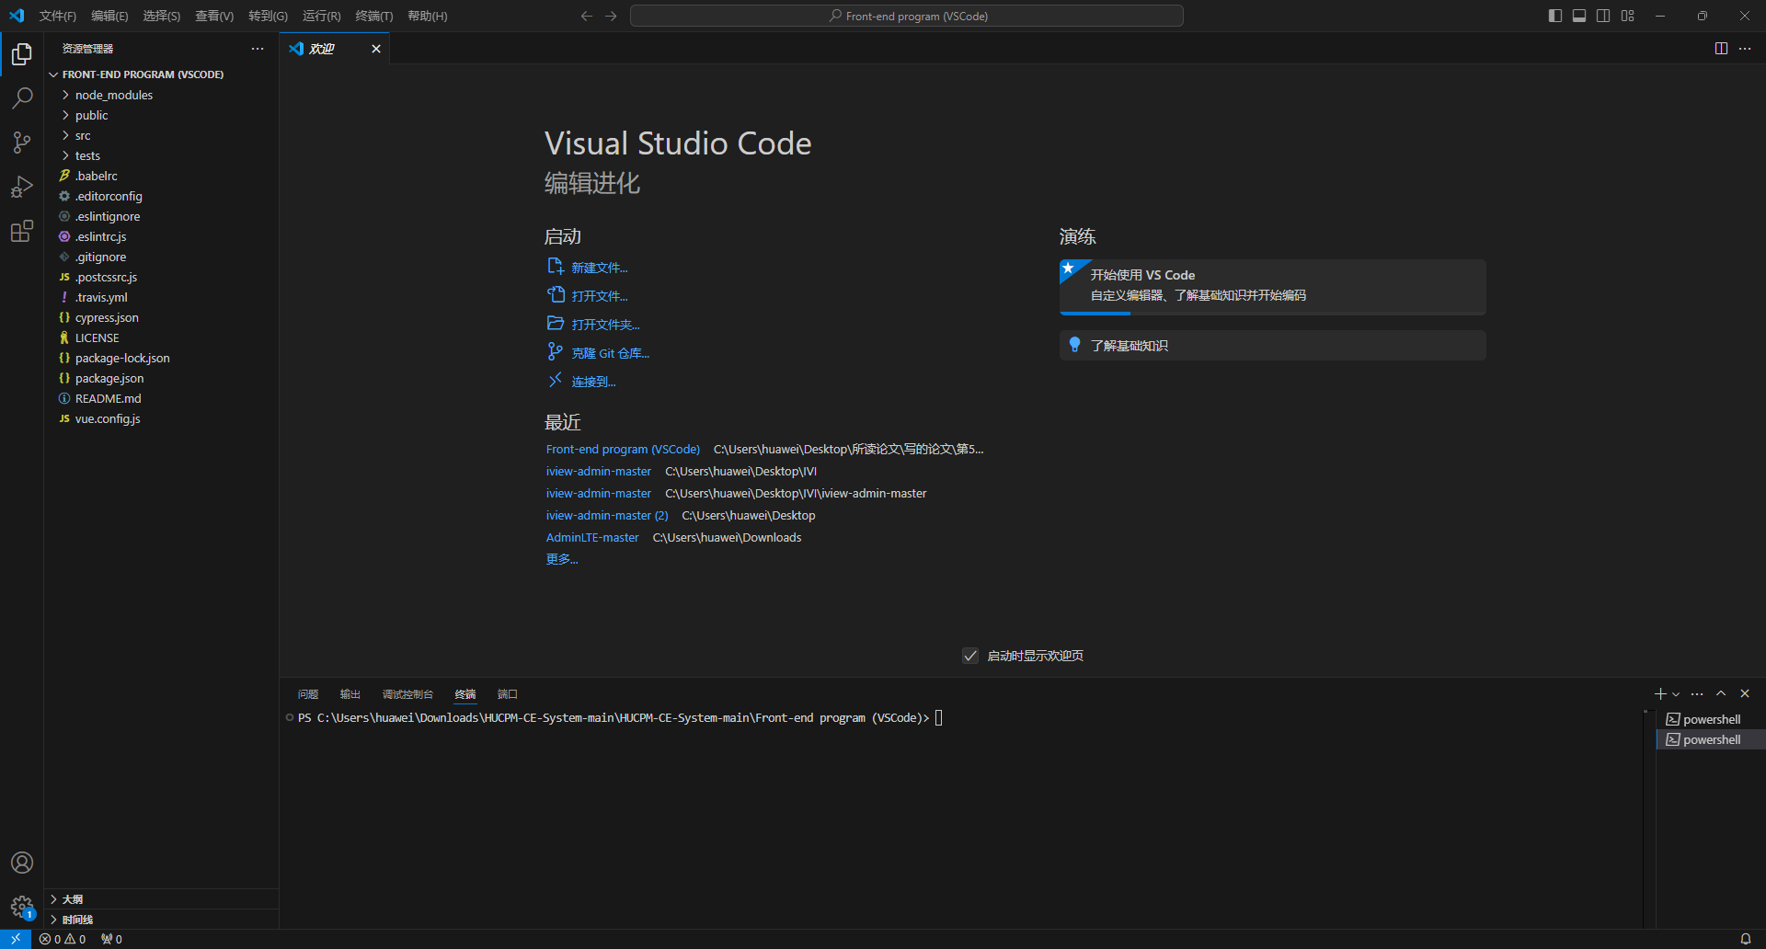The width and height of the screenshot is (1766, 949).
Task: Close the 欢迎 tab
Action: point(376,49)
